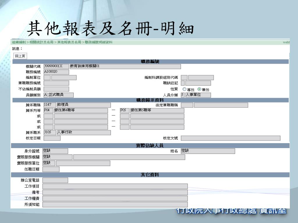
Task: Click the 工作權責 input field
Action: 115,199
